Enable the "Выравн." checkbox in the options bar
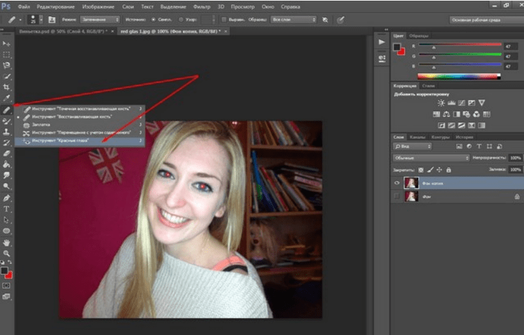The image size is (524, 335). pos(224,20)
